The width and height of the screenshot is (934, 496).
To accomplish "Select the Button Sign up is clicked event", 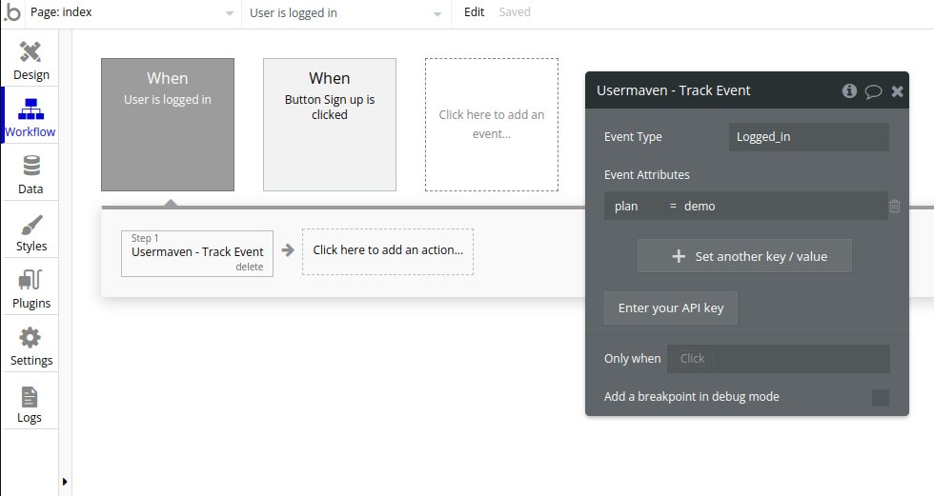I will (x=330, y=125).
